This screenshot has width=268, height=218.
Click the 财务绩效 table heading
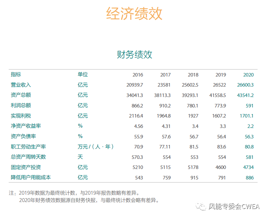click(x=134, y=55)
